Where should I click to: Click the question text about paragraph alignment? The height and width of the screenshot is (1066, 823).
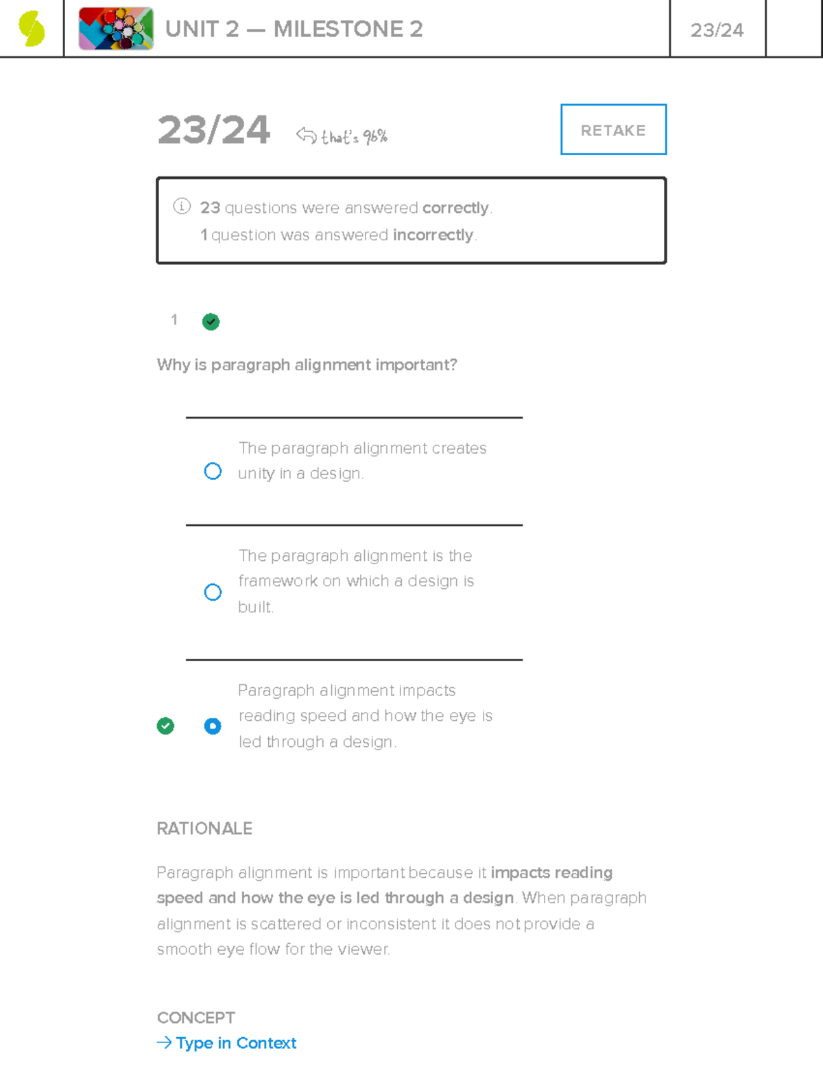click(307, 364)
